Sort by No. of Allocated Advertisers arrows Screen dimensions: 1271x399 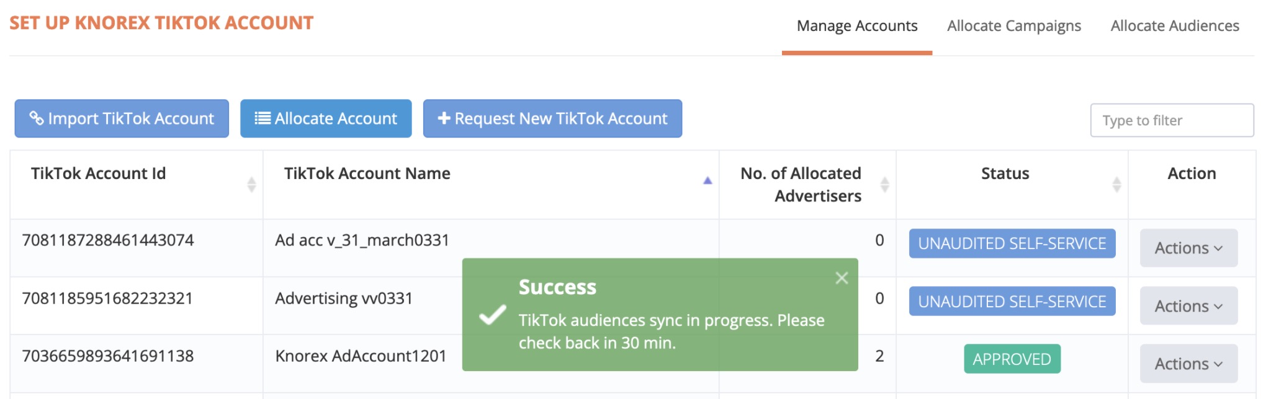[x=885, y=184]
